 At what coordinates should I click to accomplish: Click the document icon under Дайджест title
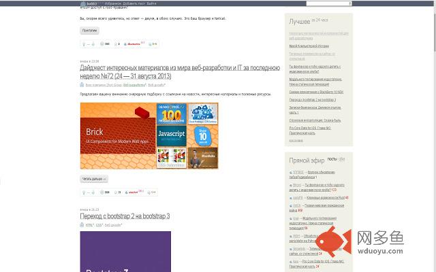82,84
